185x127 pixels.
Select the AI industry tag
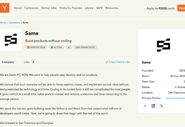69,47
